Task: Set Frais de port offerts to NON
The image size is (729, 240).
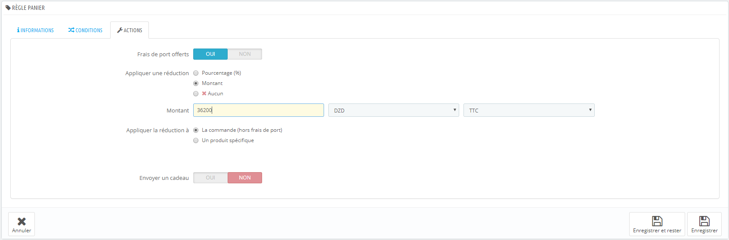Action: (245, 54)
